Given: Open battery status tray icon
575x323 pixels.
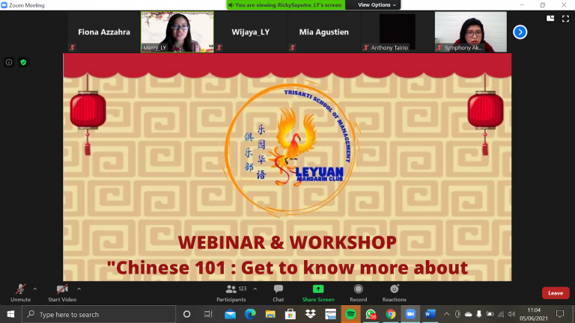Looking at the screenshot, I should (490, 314).
